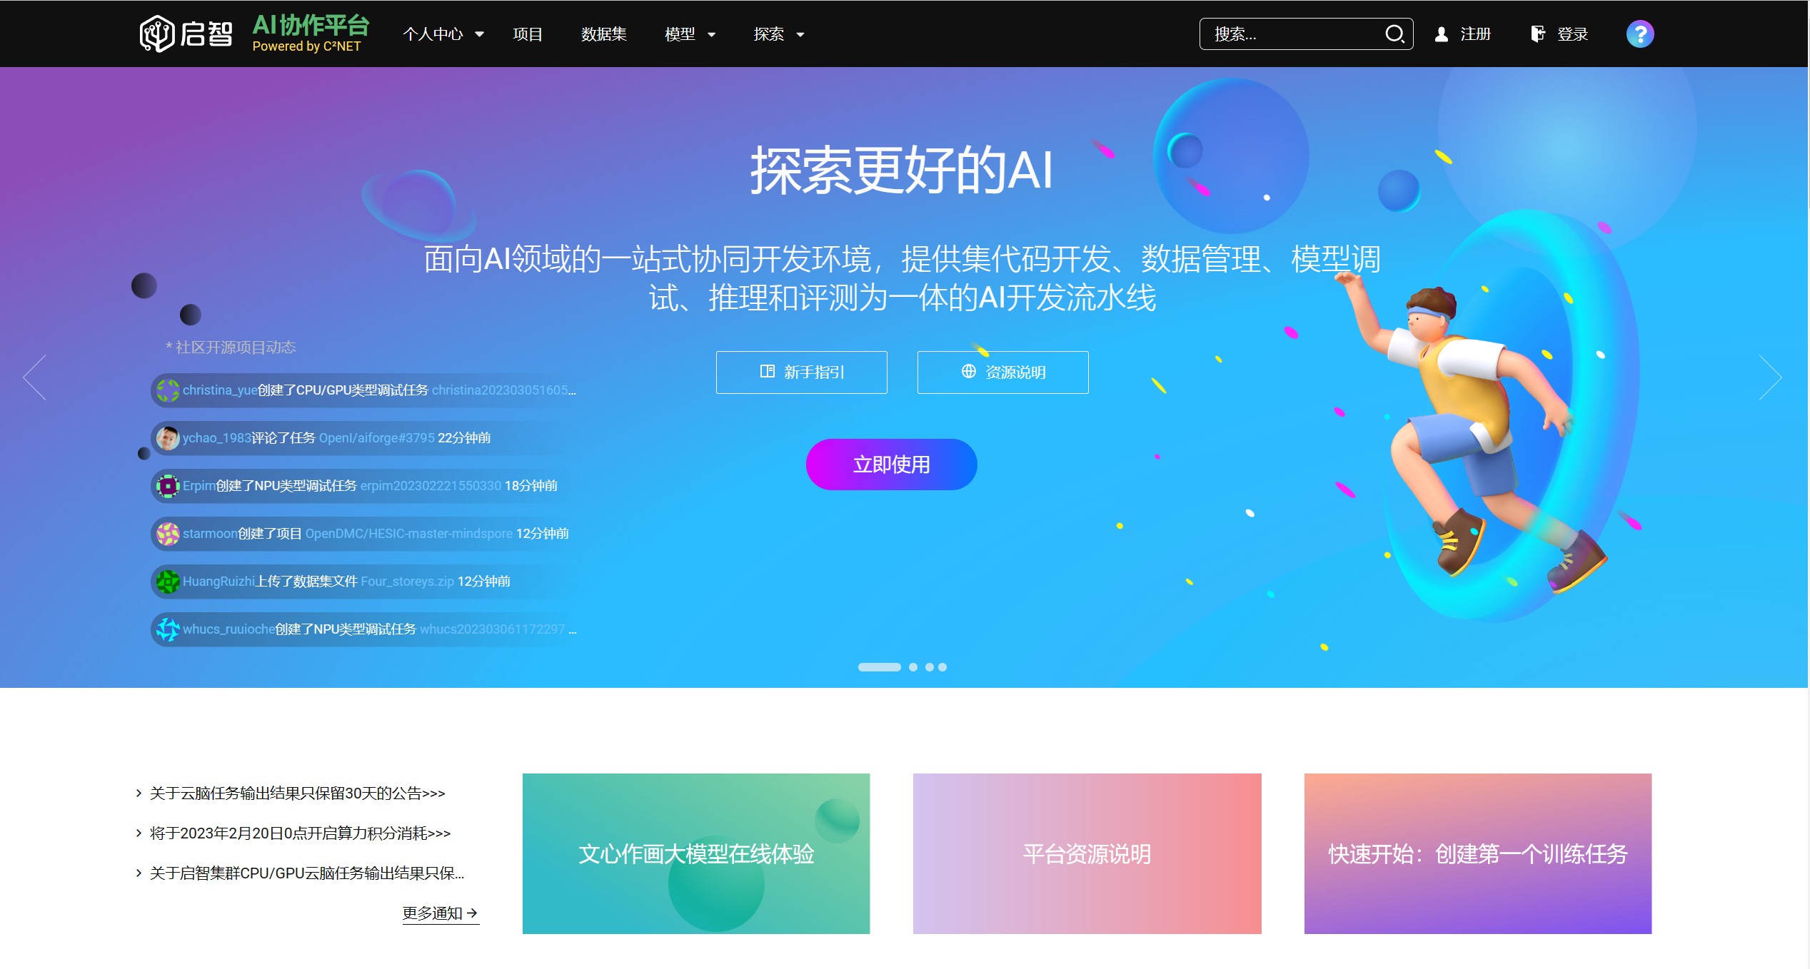The width and height of the screenshot is (1810, 969).
Task: Open the 数据集 menu item
Action: 603,34
